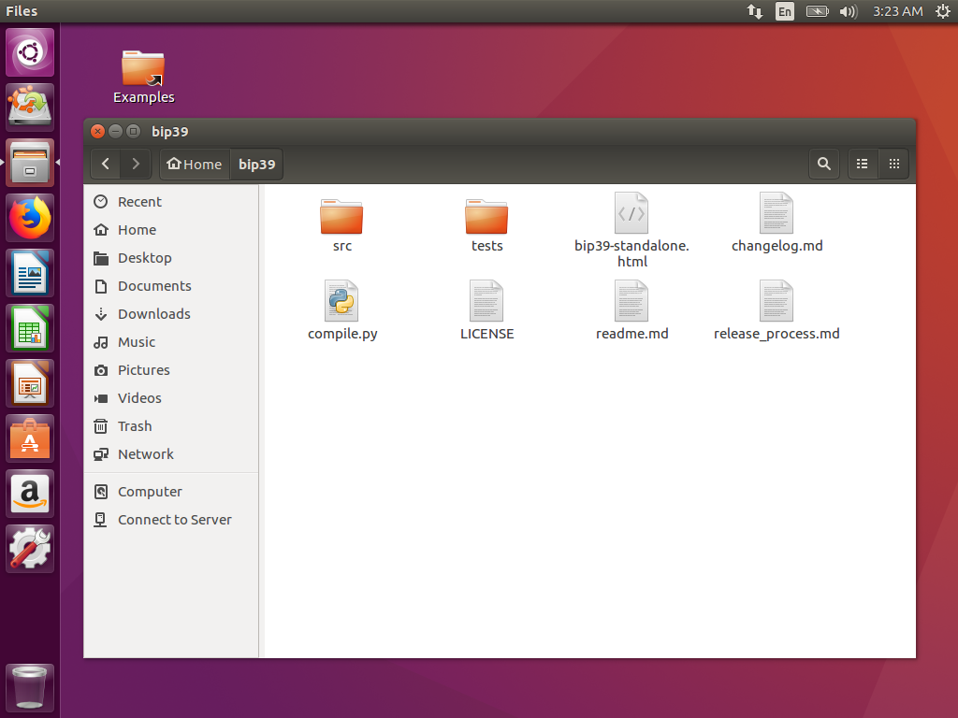Image resolution: width=958 pixels, height=718 pixels.
Task: Go back using the left arrow
Action: click(x=106, y=164)
